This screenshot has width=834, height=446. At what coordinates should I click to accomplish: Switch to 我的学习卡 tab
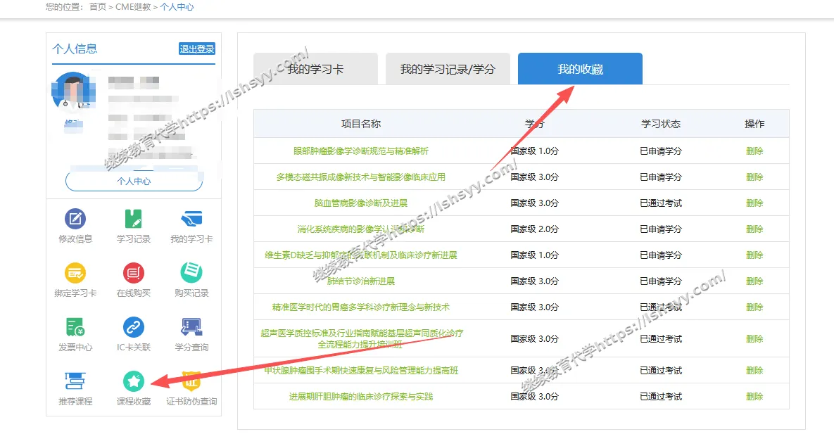[x=315, y=69]
